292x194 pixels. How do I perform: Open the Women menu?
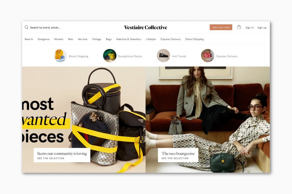tap(59, 39)
